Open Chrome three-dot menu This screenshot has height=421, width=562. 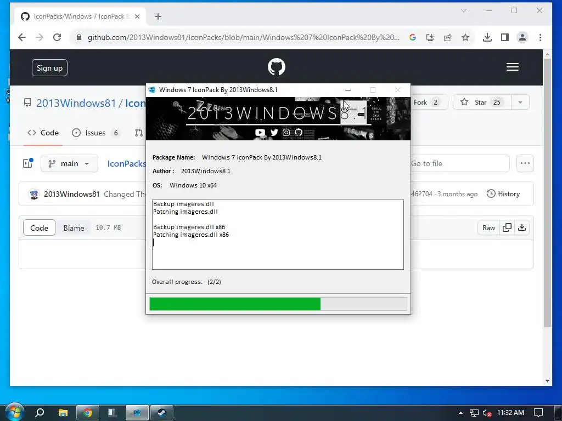[540, 37]
